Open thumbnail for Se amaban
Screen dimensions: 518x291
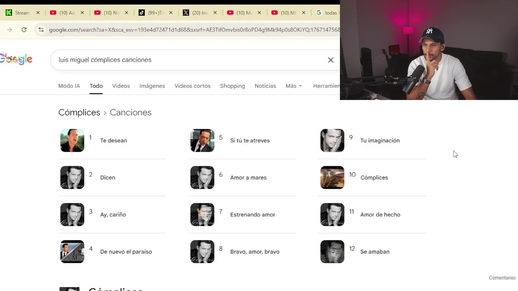click(x=332, y=251)
